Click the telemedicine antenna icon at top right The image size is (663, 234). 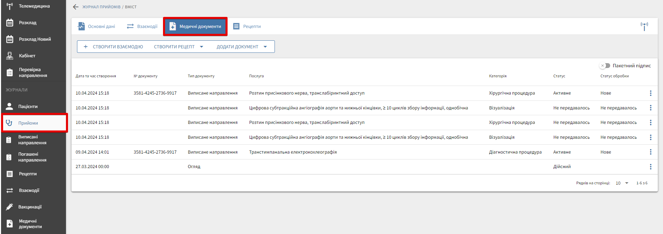[644, 26]
